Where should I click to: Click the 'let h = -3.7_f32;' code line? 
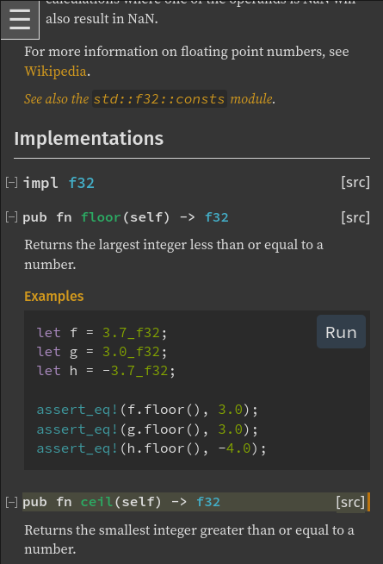tap(106, 371)
